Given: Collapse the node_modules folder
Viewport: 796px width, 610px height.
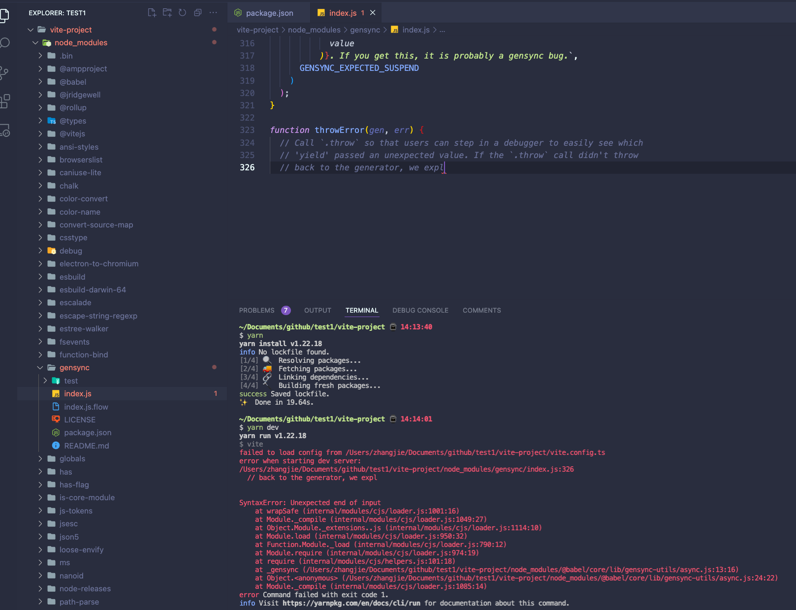Looking at the screenshot, I should (x=35, y=43).
